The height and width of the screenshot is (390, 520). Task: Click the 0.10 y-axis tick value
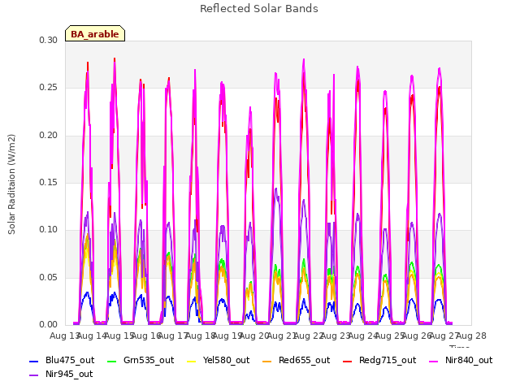[x=49, y=229]
